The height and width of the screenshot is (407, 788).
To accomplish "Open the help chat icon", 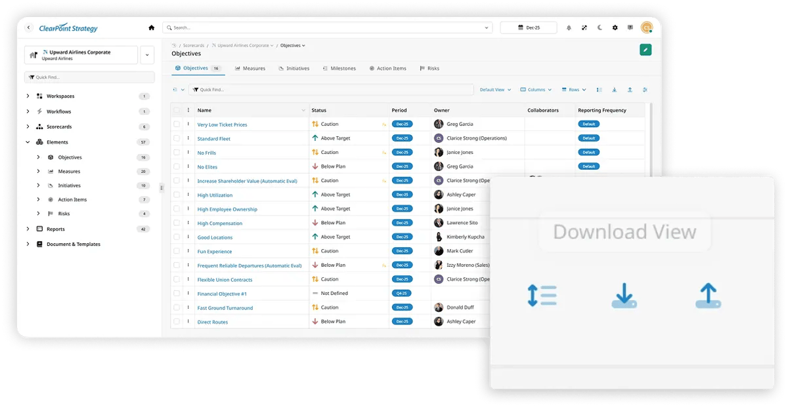I will (630, 28).
